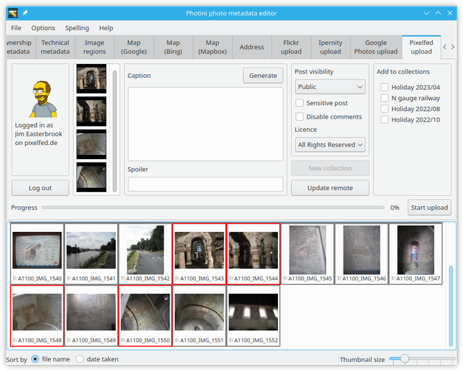Image resolution: width=463 pixels, height=371 pixels.
Task: Switch to Map (Mapbox) tab
Action: pos(212,47)
